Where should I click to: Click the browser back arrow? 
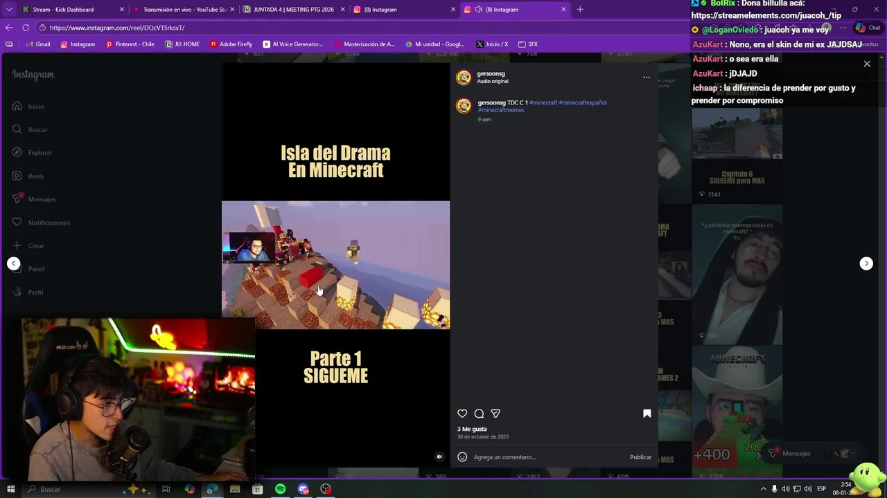click(9, 28)
